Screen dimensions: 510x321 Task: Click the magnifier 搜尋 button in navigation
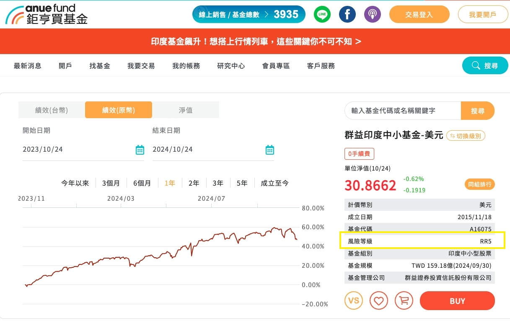[x=485, y=66]
